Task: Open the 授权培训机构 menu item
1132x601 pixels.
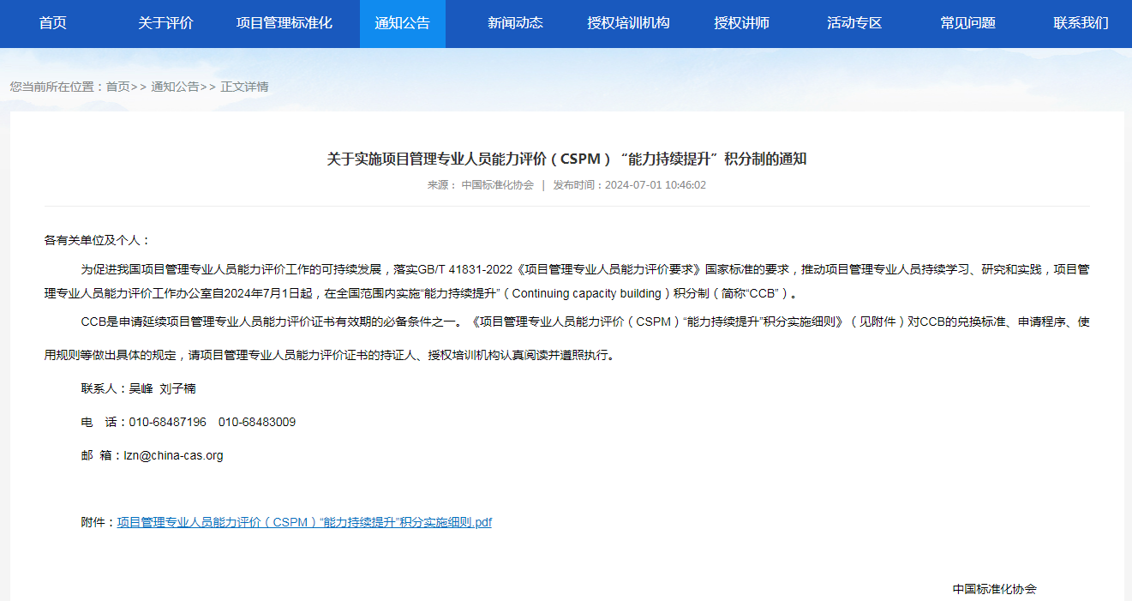Action: click(628, 23)
